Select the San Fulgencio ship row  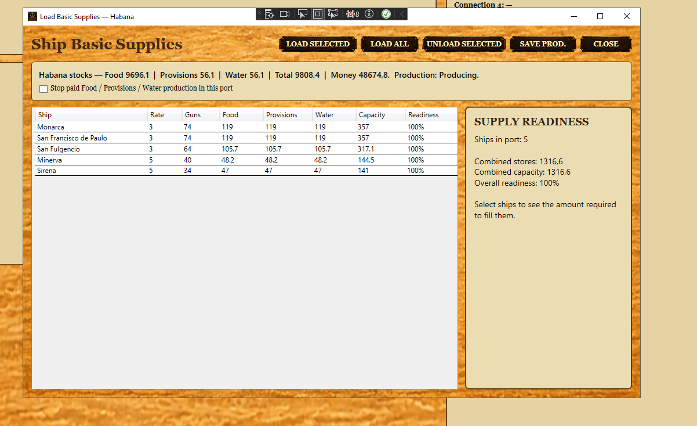point(246,149)
